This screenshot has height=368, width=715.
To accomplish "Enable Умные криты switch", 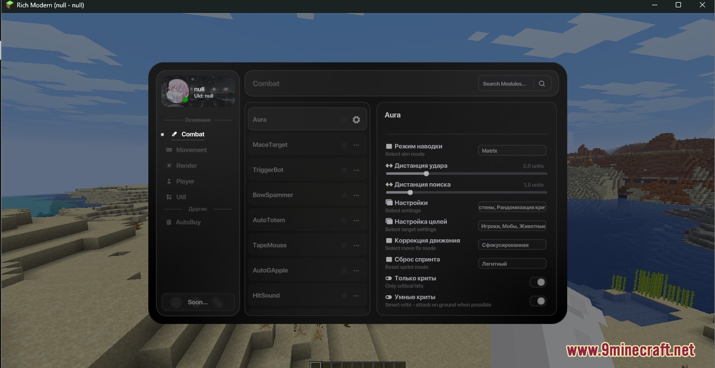I will [537, 301].
